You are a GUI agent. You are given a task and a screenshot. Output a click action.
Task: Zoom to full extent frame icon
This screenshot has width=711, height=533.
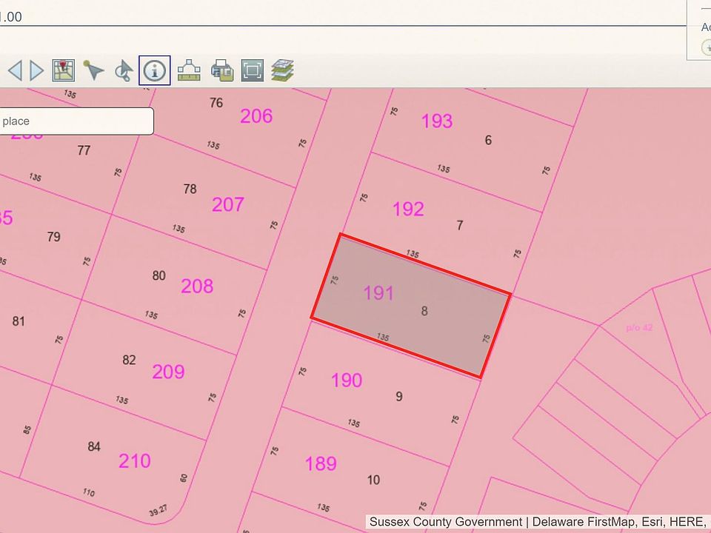click(x=253, y=70)
